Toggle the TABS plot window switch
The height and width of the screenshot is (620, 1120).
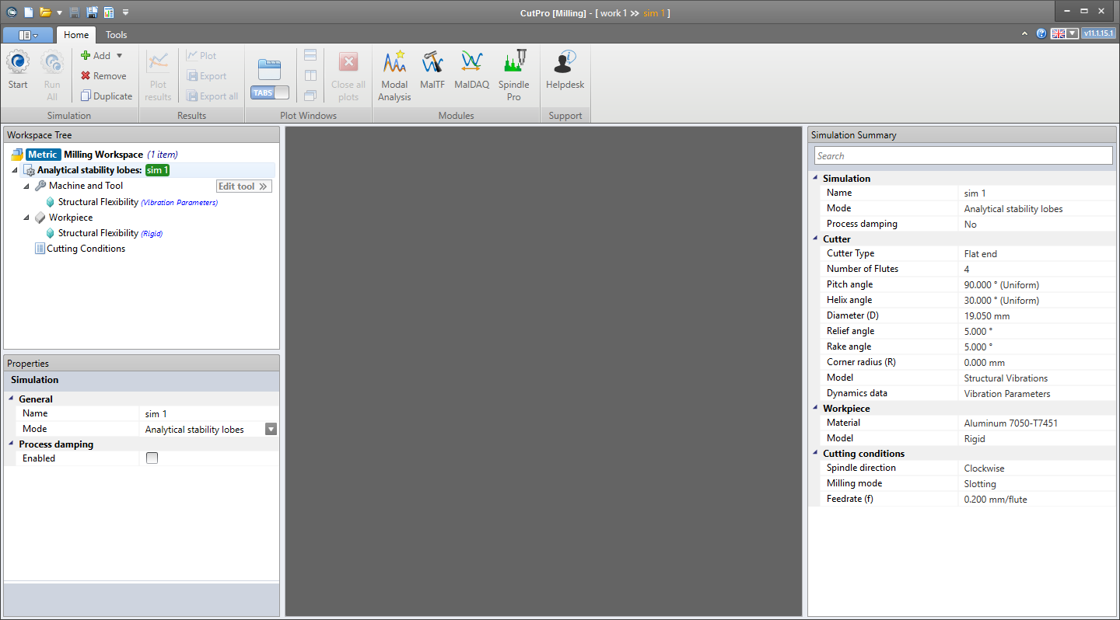pos(270,92)
